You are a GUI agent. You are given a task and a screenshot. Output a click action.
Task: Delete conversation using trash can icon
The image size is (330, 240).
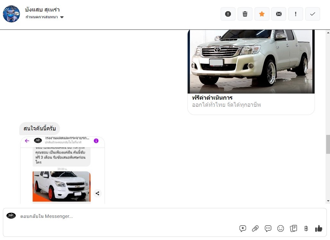245,14
